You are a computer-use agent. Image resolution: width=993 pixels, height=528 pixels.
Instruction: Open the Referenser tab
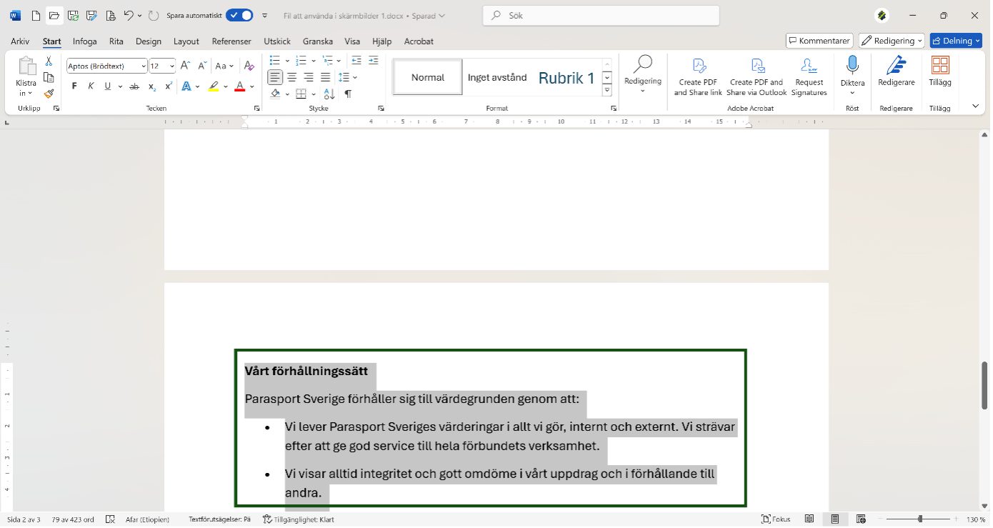(231, 41)
